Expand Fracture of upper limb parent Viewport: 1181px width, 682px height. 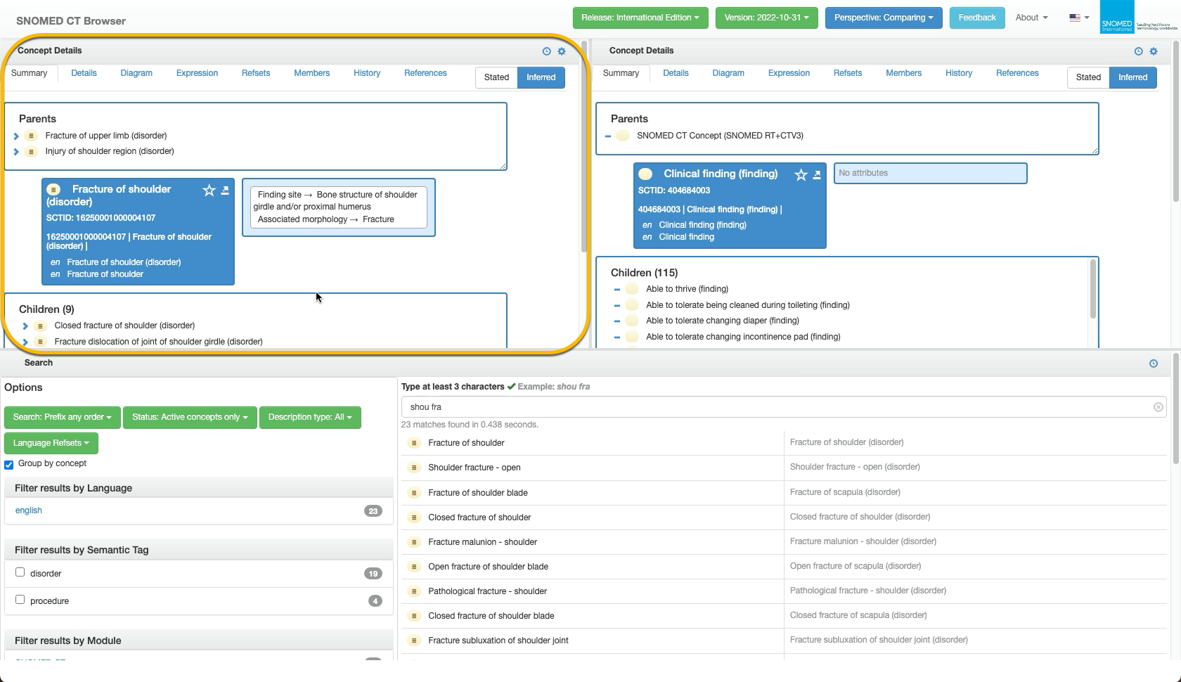click(16, 136)
